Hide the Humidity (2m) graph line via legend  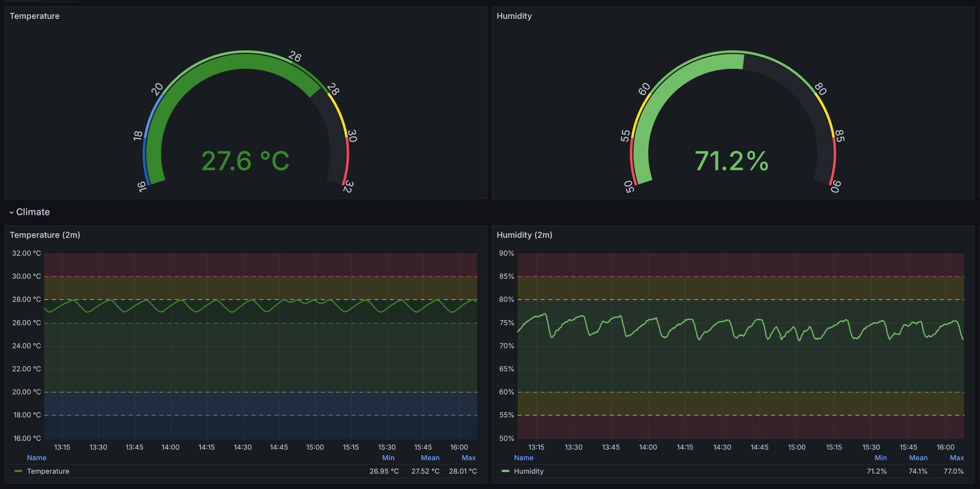point(528,471)
